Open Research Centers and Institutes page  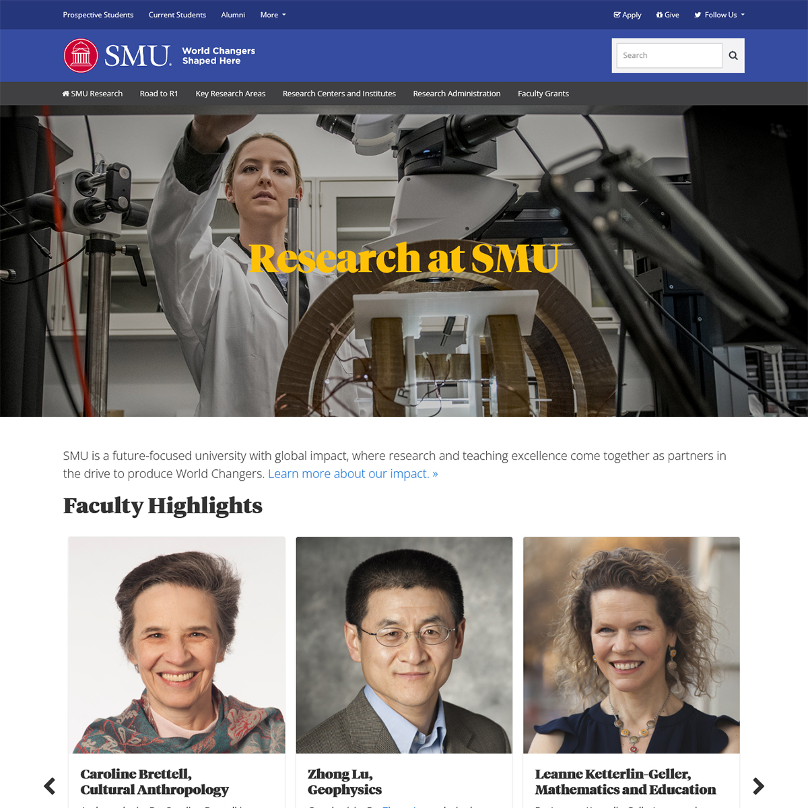coord(339,94)
